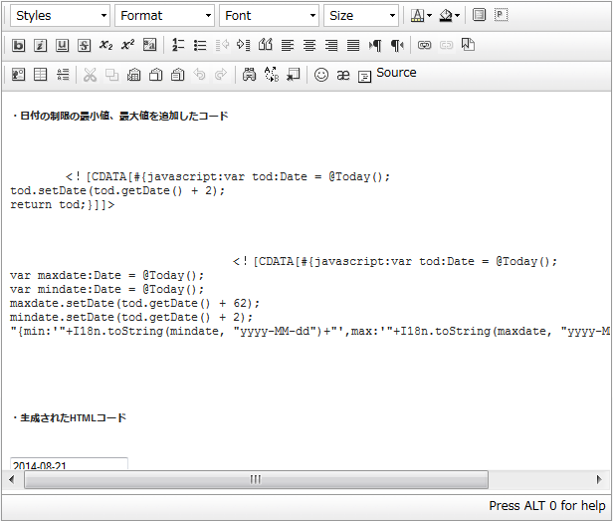Insert a smiley emoticon

coord(321,75)
